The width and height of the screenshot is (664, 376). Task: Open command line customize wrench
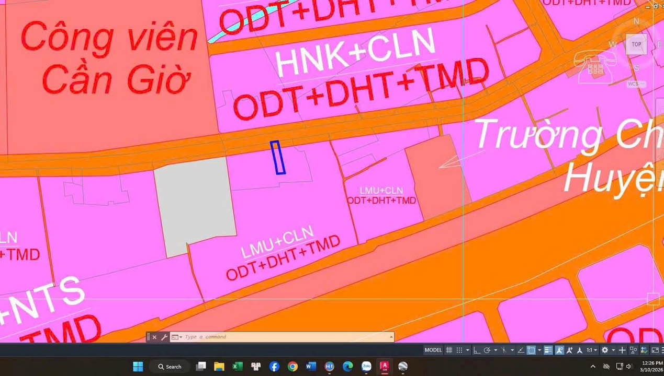pos(164,337)
